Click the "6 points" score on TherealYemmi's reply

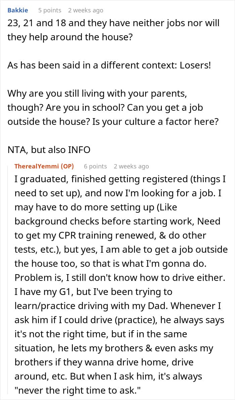click(x=95, y=166)
